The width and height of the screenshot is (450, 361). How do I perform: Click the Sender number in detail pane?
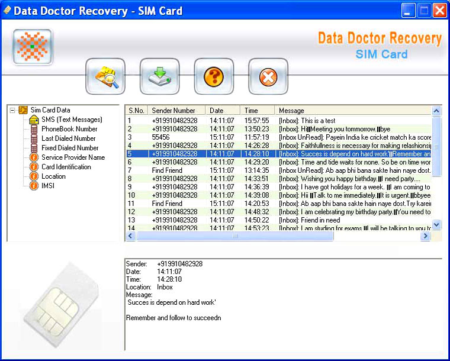coord(180,264)
